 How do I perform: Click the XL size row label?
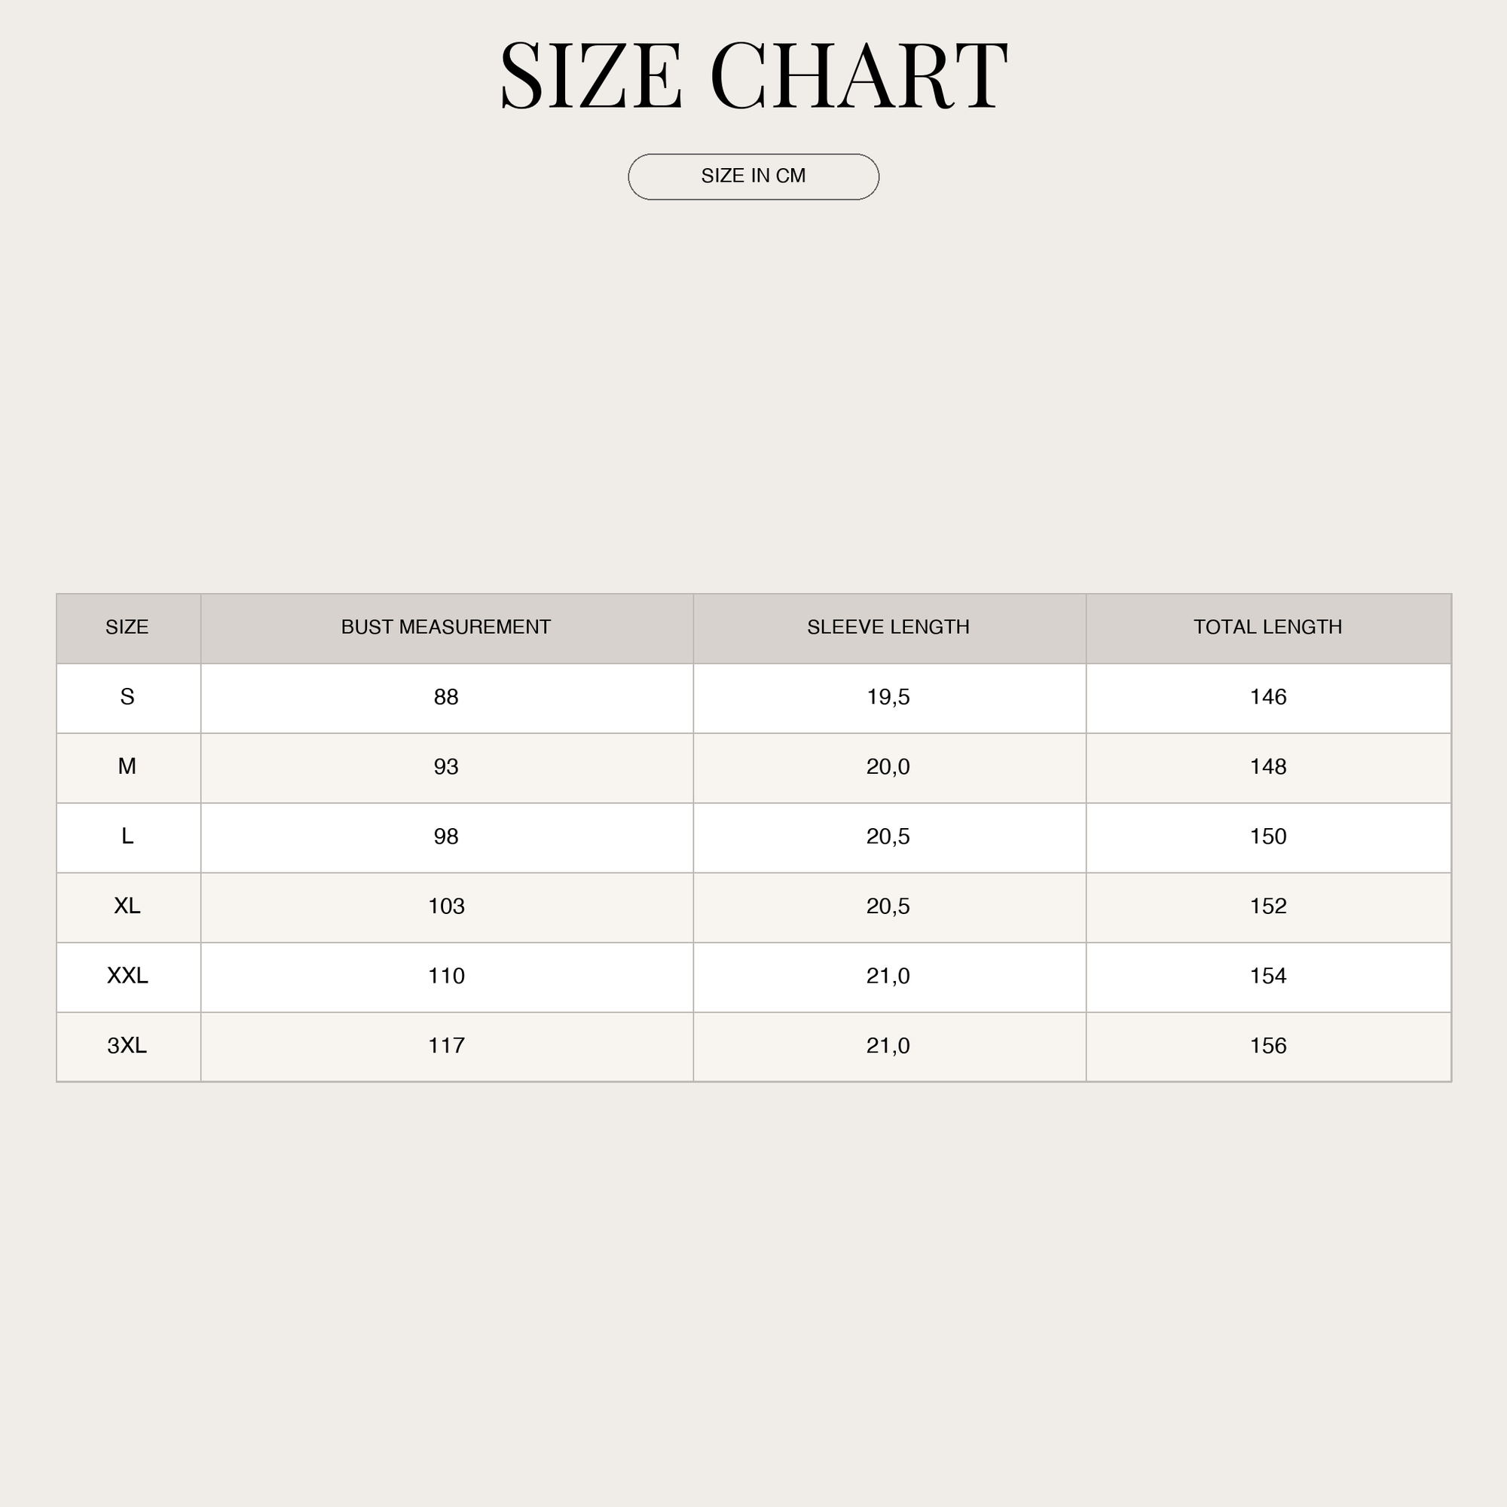[x=129, y=907]
